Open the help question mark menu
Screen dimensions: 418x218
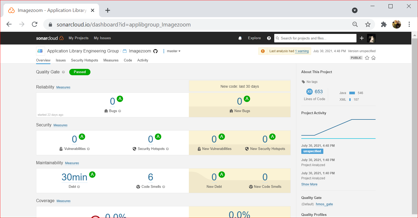pos(269,38)
